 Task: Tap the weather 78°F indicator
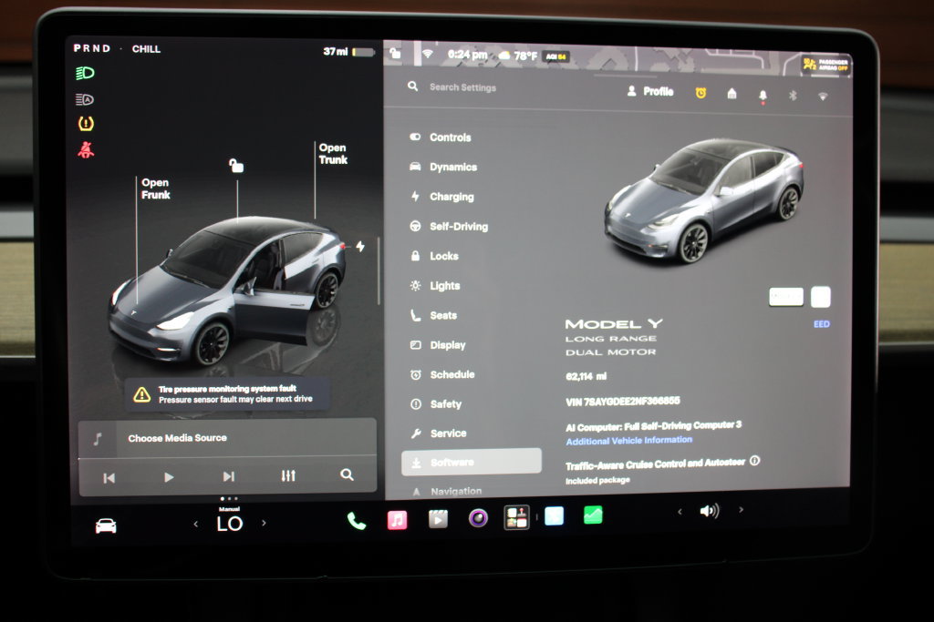517,56
